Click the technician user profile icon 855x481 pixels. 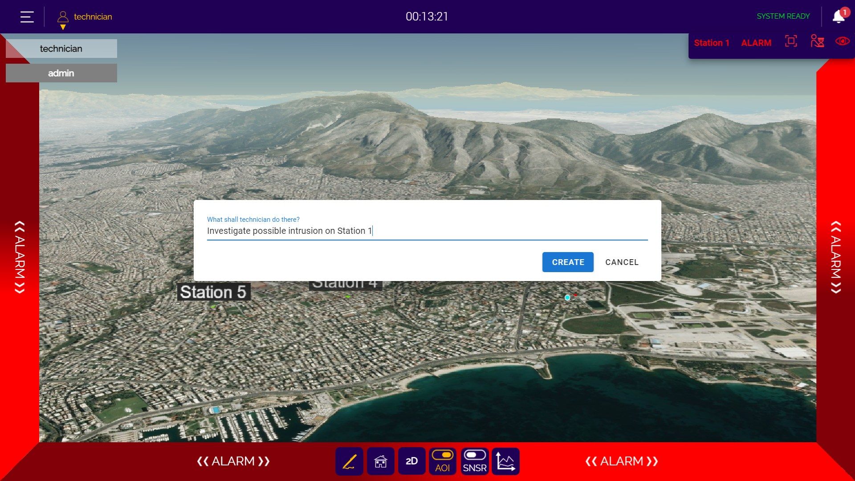coord(63,17)
